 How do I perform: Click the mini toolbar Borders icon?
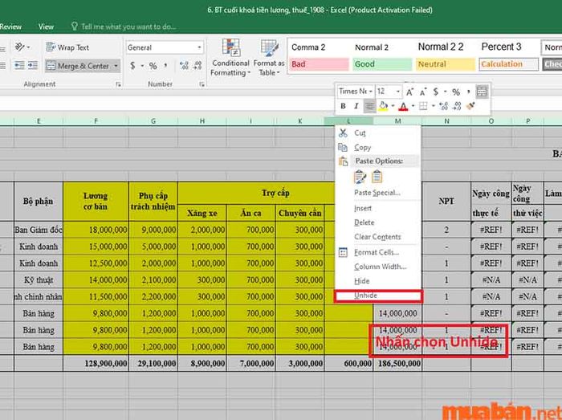pyautogui.click(x=423, y=106)
